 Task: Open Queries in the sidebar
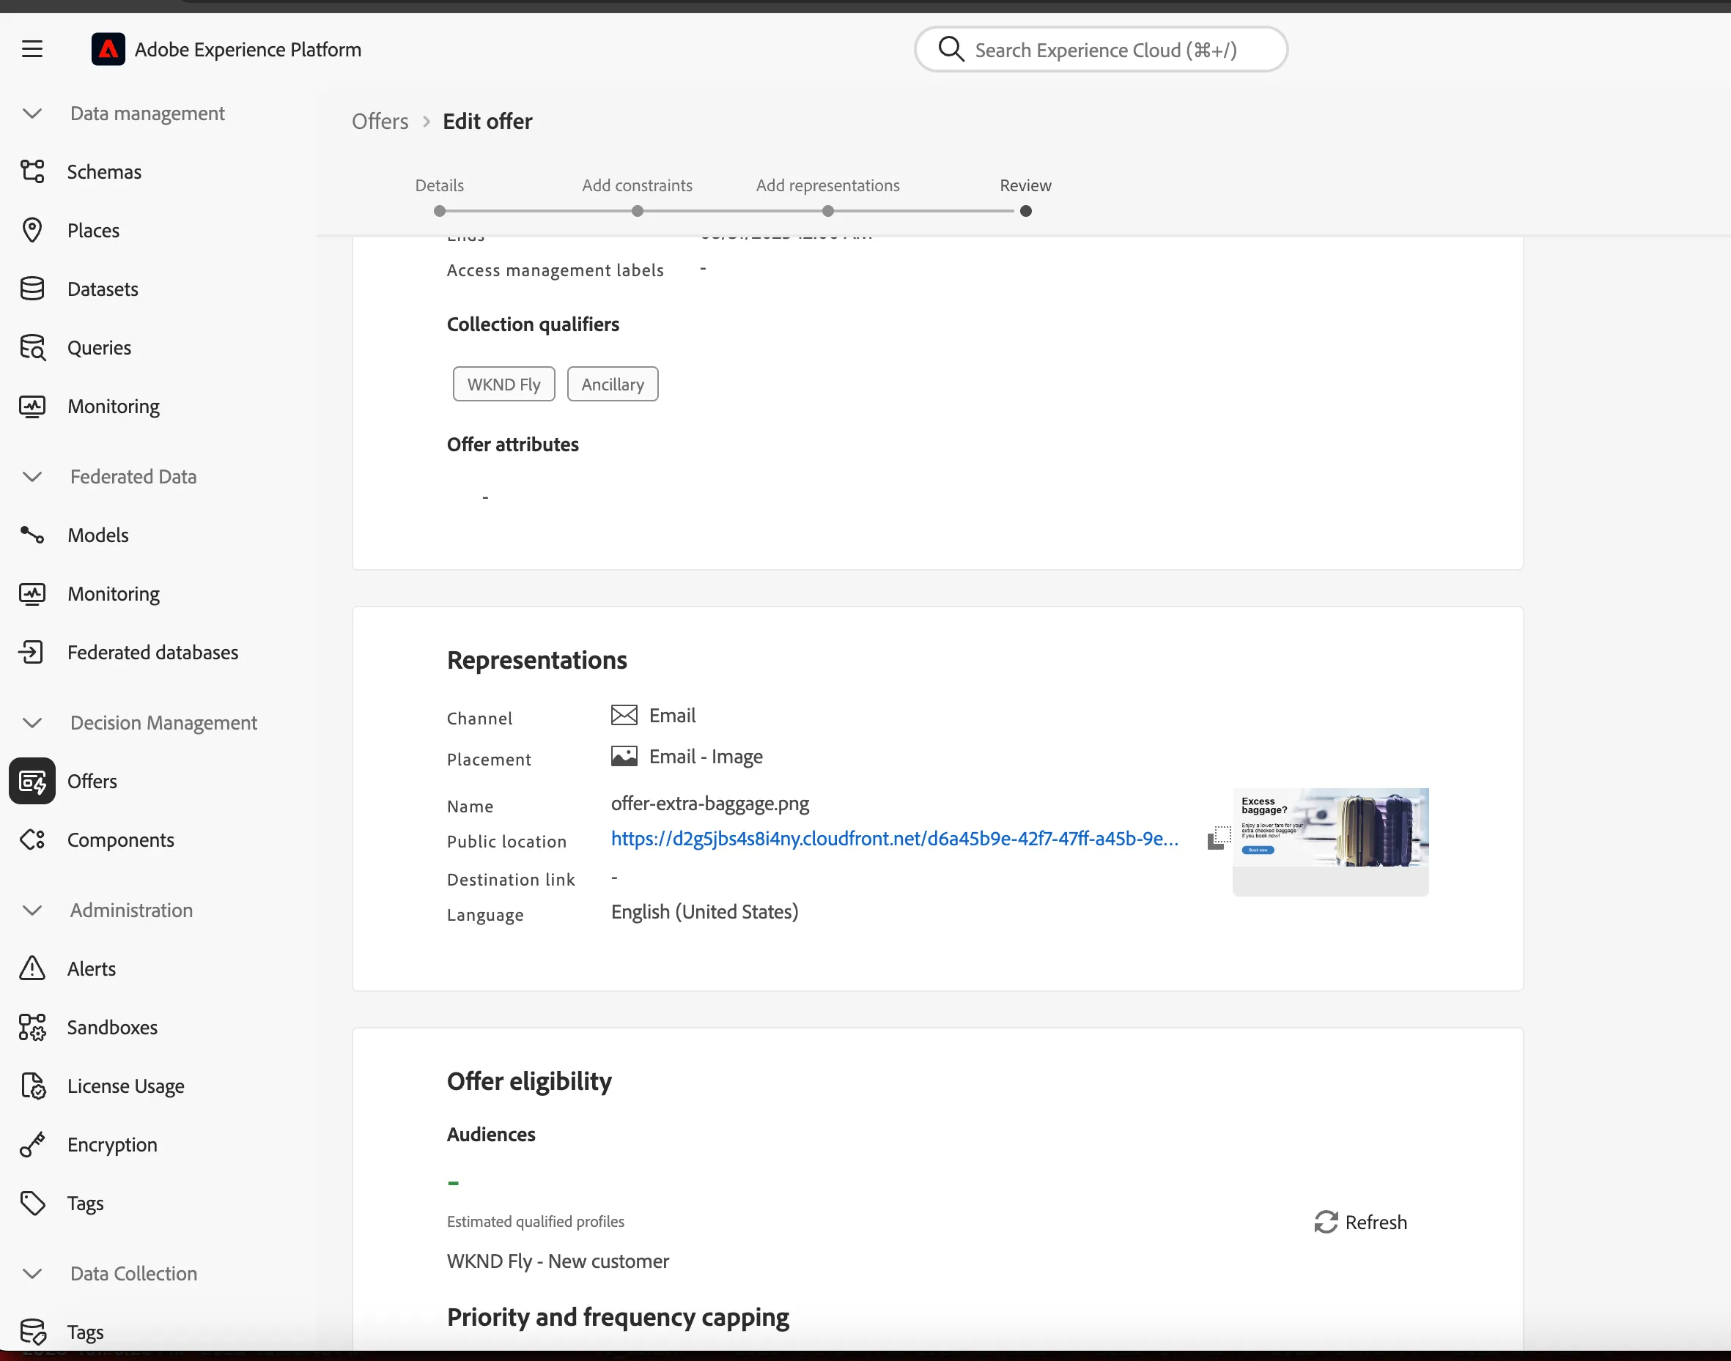[99, 347]
